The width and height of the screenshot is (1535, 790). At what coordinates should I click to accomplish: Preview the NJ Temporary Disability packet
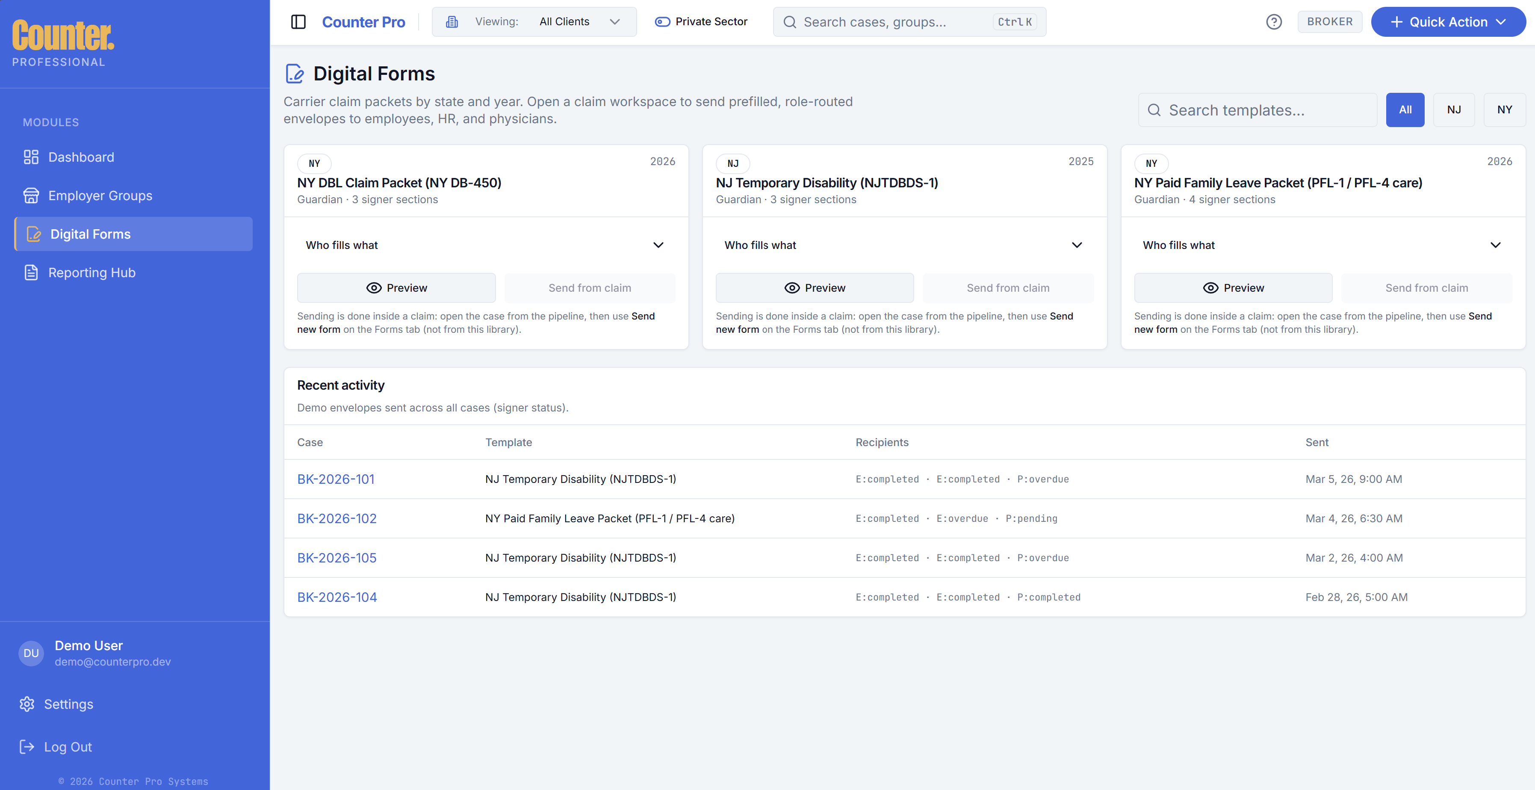click(815, 287)
